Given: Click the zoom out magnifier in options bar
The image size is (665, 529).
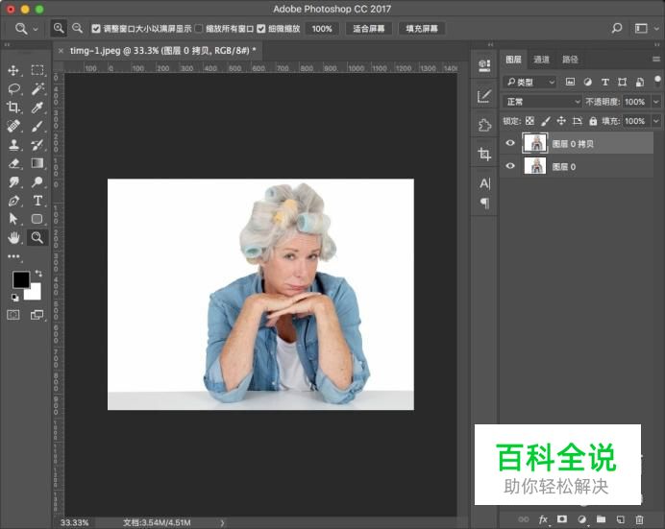Looking at the screenshot, I should [78, 29].
